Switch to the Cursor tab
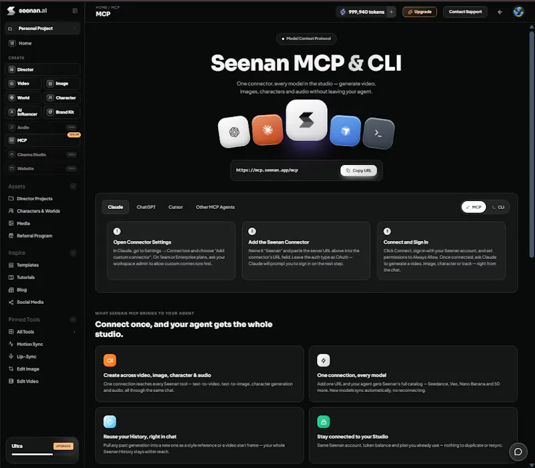 [x=175, y=207]
